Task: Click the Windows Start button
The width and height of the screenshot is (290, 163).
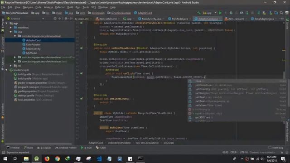Action: 5,159
